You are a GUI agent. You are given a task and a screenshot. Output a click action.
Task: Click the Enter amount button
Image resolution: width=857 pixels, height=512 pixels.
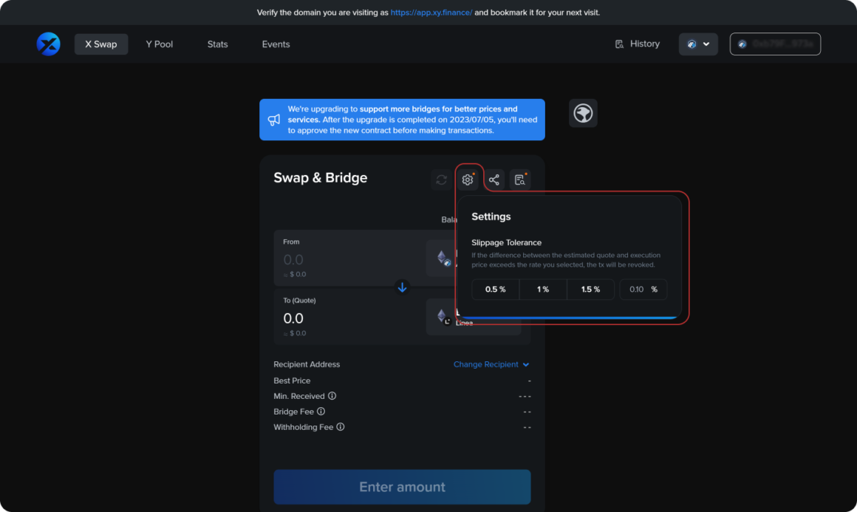tap(402, 487)
